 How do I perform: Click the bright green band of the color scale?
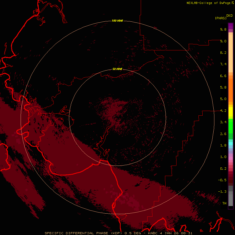231,126
